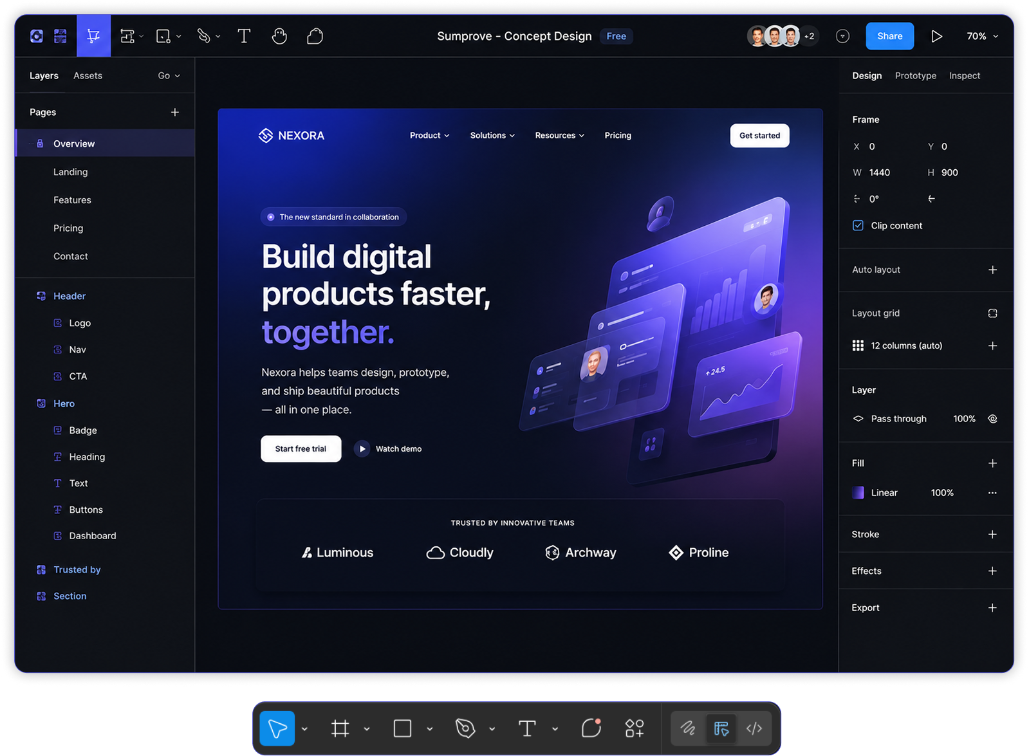Image resolution: width=1029 pixels, height=756 pixels.
Task: Expand bottom Move tool options arrow
Action: pos(304,729)
